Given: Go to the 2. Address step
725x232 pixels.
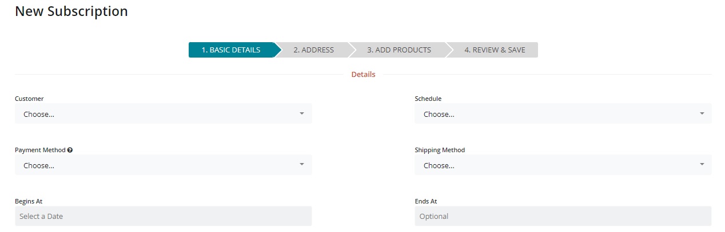Looking at the screenshot, I should [x=313, y=50].
